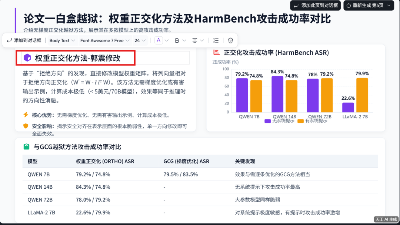Click the 重新生成 第5页 button
Screen dimensions: 400x225
click(x=369, y=5)
